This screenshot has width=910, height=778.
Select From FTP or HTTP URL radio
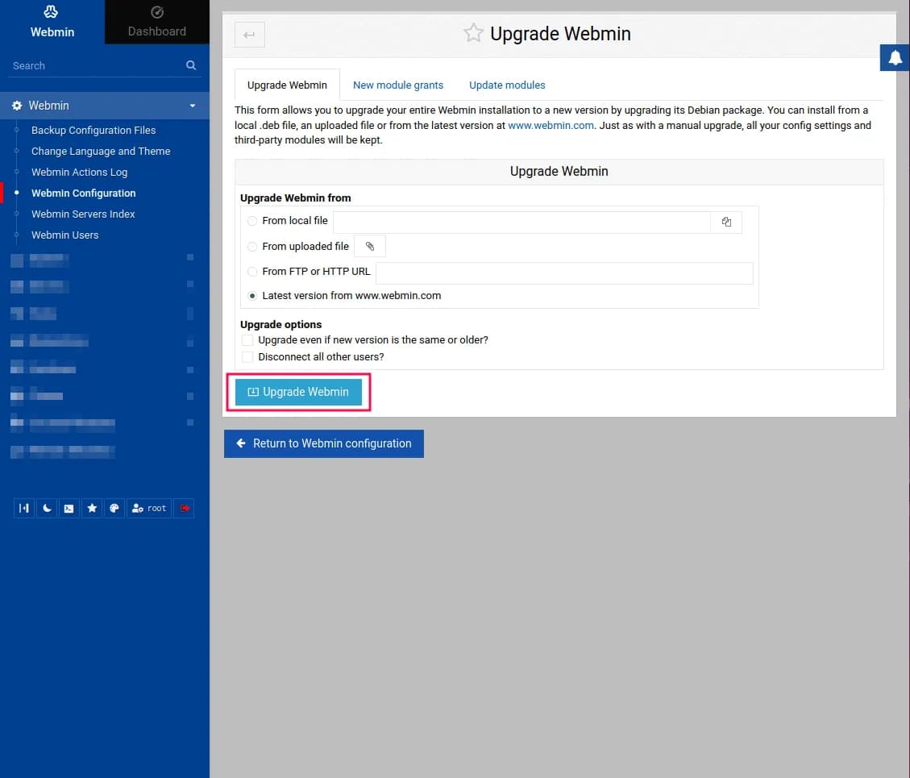pyautogui.click(x=251, y=271)
